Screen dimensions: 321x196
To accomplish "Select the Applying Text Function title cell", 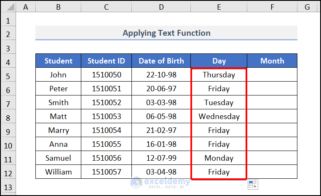I will point(166,33).
